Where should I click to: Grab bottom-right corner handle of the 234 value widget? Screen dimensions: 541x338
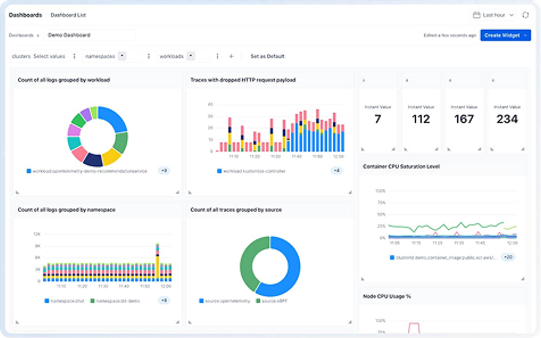tap(522, 149)
